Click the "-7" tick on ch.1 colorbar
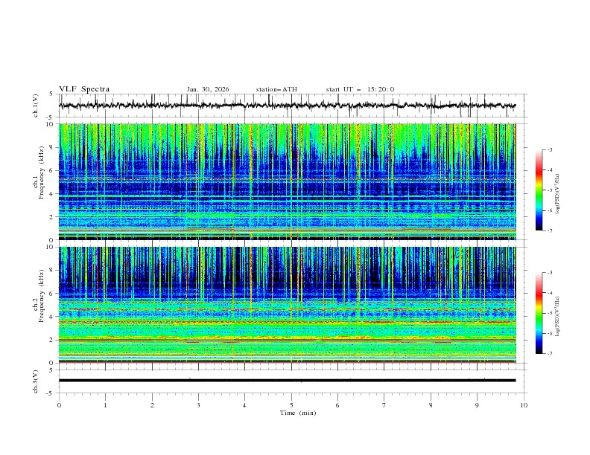 [549, 230]
